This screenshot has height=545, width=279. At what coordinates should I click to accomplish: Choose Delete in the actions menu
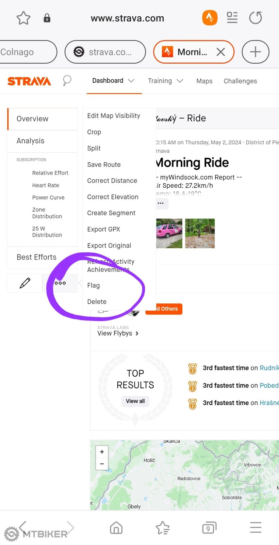pyautogui.click(x=97, y=302)
